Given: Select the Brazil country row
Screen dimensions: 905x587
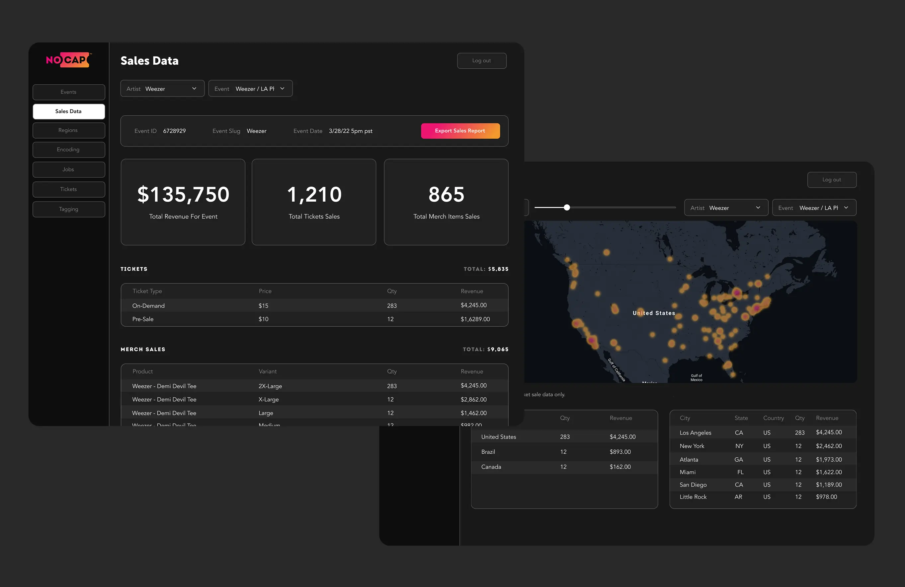Looking at the screenshot, I should point(564,452).
